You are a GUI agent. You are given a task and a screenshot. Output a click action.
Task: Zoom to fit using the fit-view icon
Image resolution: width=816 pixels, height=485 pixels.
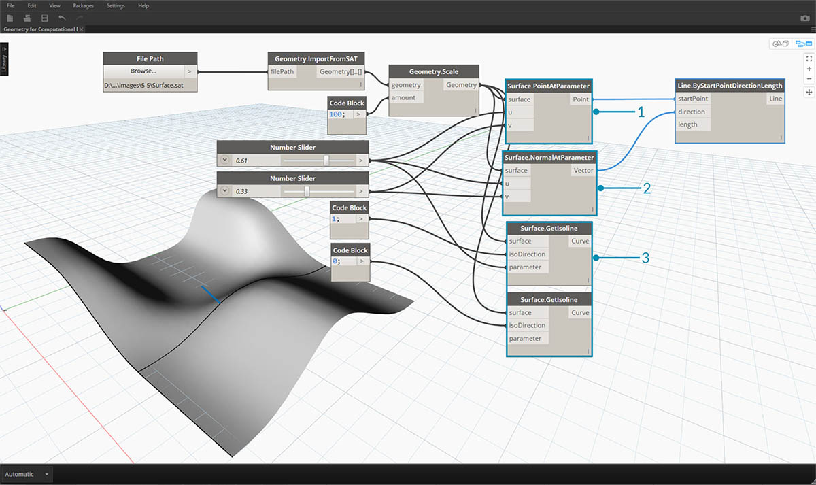[x=809, y=58]
